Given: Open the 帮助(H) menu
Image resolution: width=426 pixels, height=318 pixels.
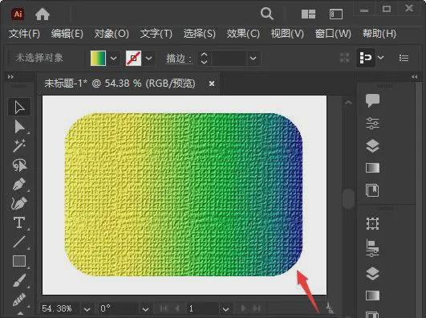Looking at the screenshot, I should 379,34.
